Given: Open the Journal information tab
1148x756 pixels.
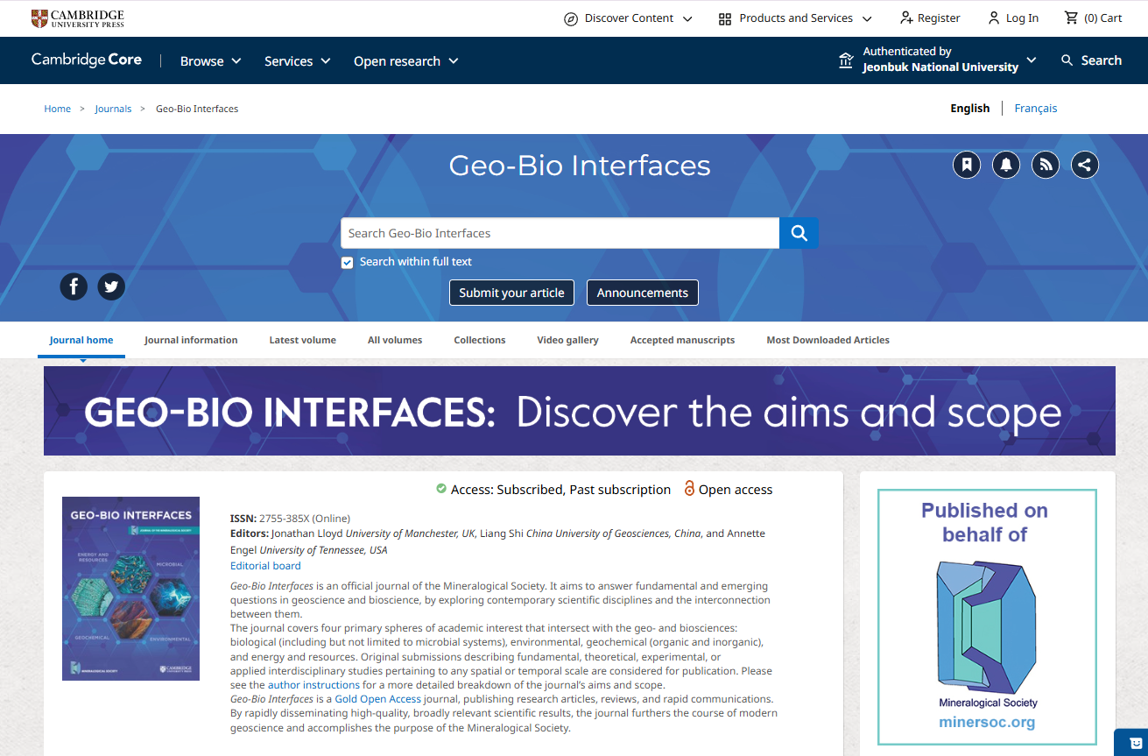Looking at the screenshot, I should (191, 340).
